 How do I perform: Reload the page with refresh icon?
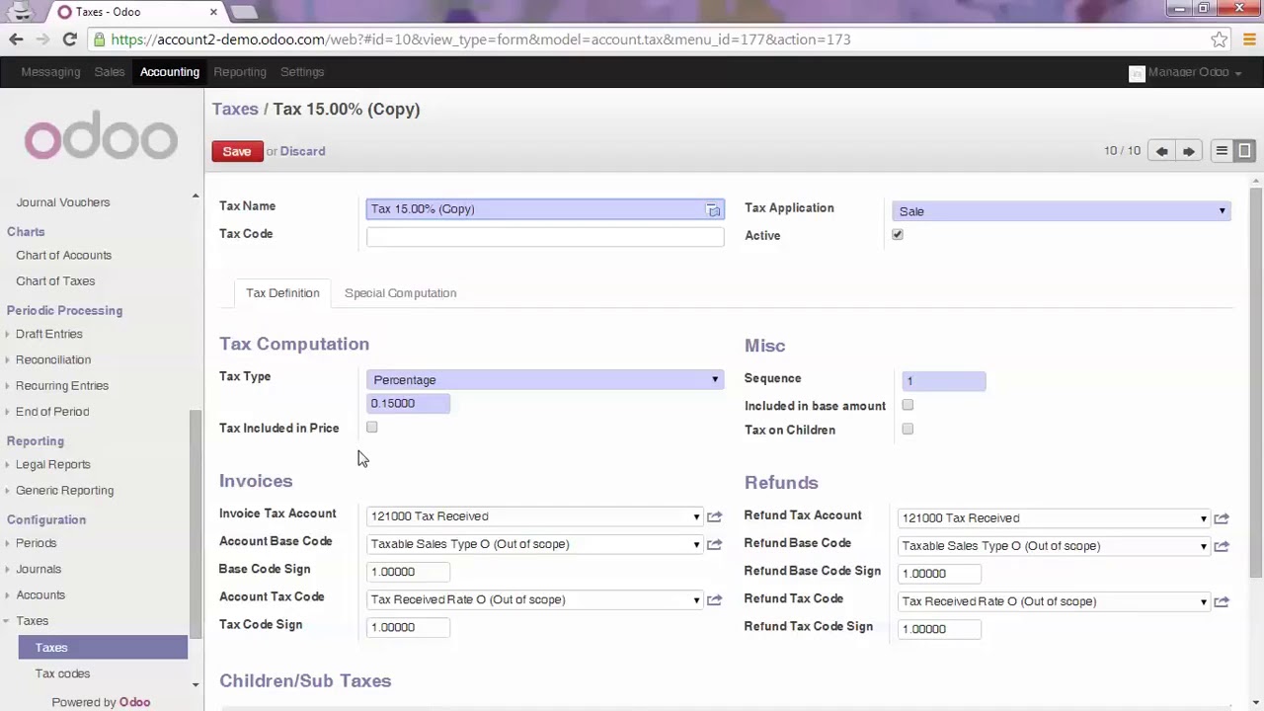69,39
